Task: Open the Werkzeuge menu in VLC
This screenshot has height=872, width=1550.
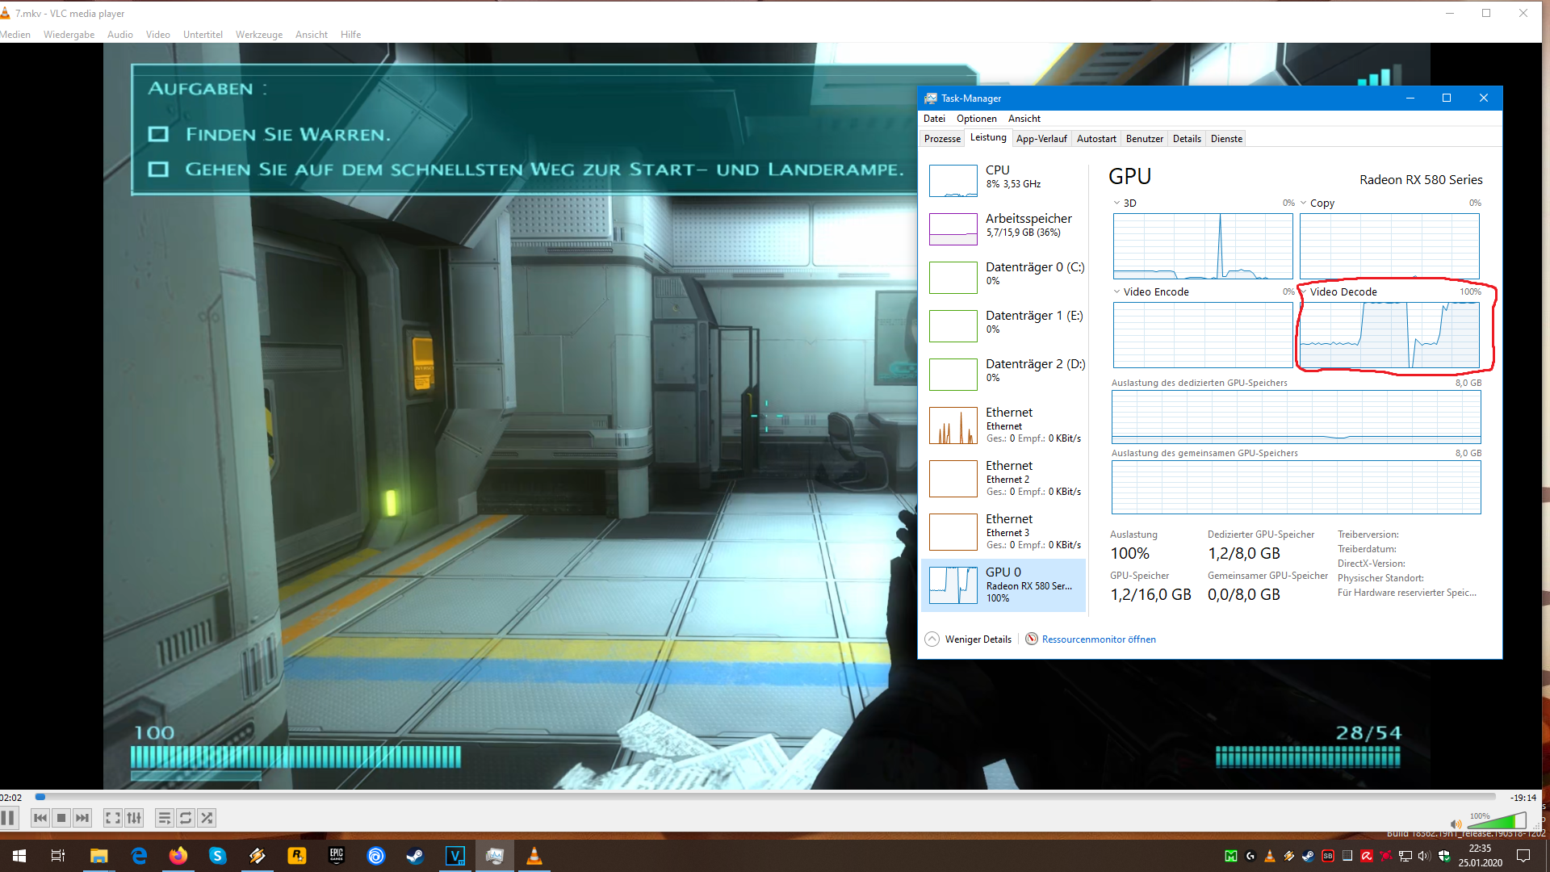Action: (x=258, y=35)
